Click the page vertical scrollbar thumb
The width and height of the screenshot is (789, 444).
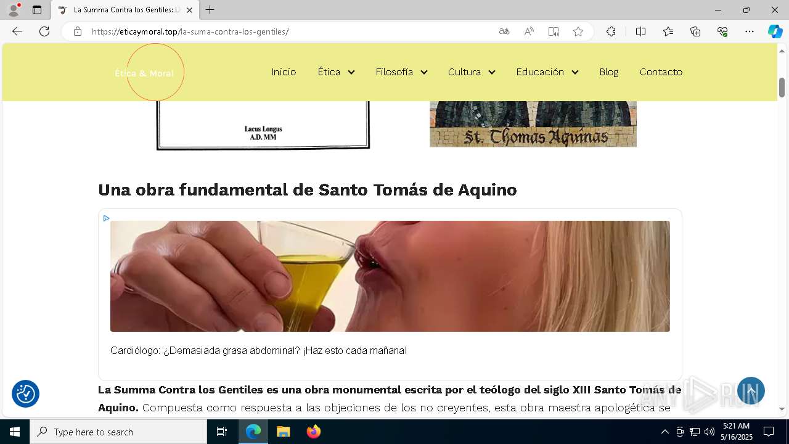[x=782, y=88]
